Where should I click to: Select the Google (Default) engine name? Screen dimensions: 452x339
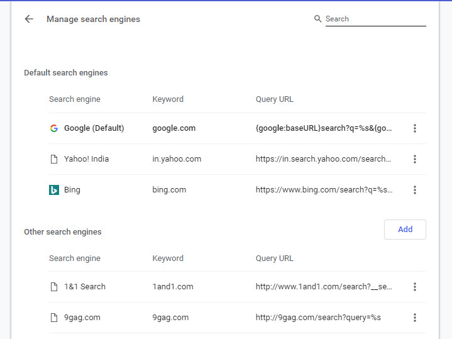pos(94,128)
